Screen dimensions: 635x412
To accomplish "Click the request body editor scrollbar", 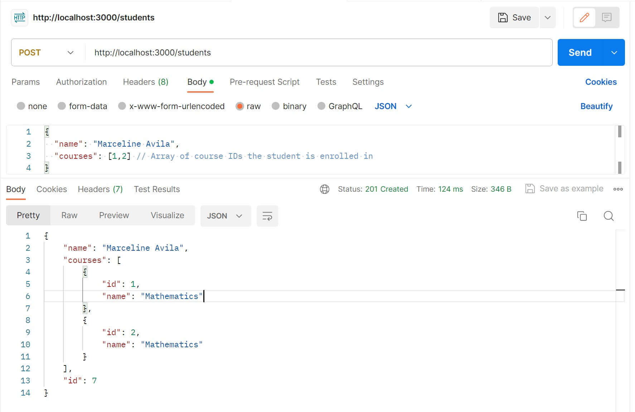I will pos(620,149).
